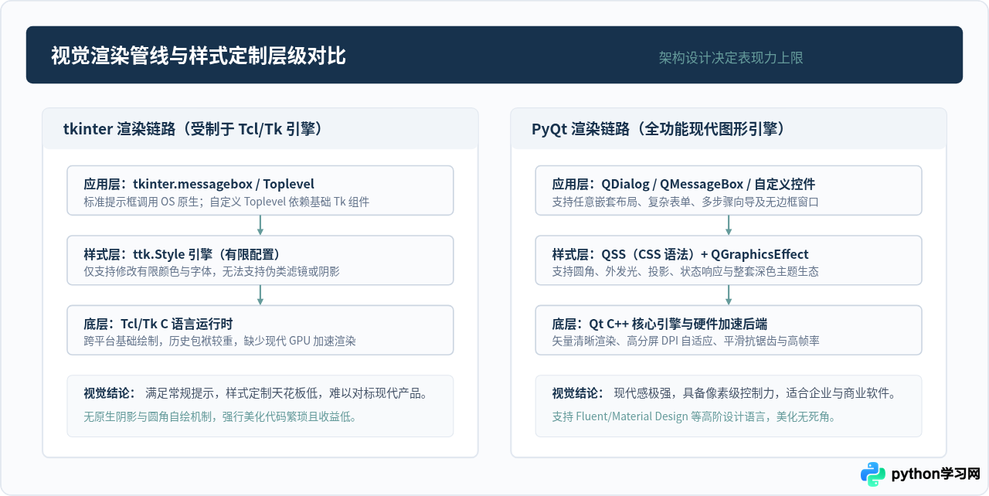Image resolution: width=989 pixels, height=496 pixels.
Task: Select the subtitle 架构设计决定表现力上限
Action: pos(731,58)
